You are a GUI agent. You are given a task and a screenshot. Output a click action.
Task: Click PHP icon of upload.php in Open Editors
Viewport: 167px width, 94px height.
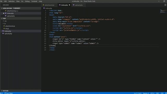tap(6, 16)
